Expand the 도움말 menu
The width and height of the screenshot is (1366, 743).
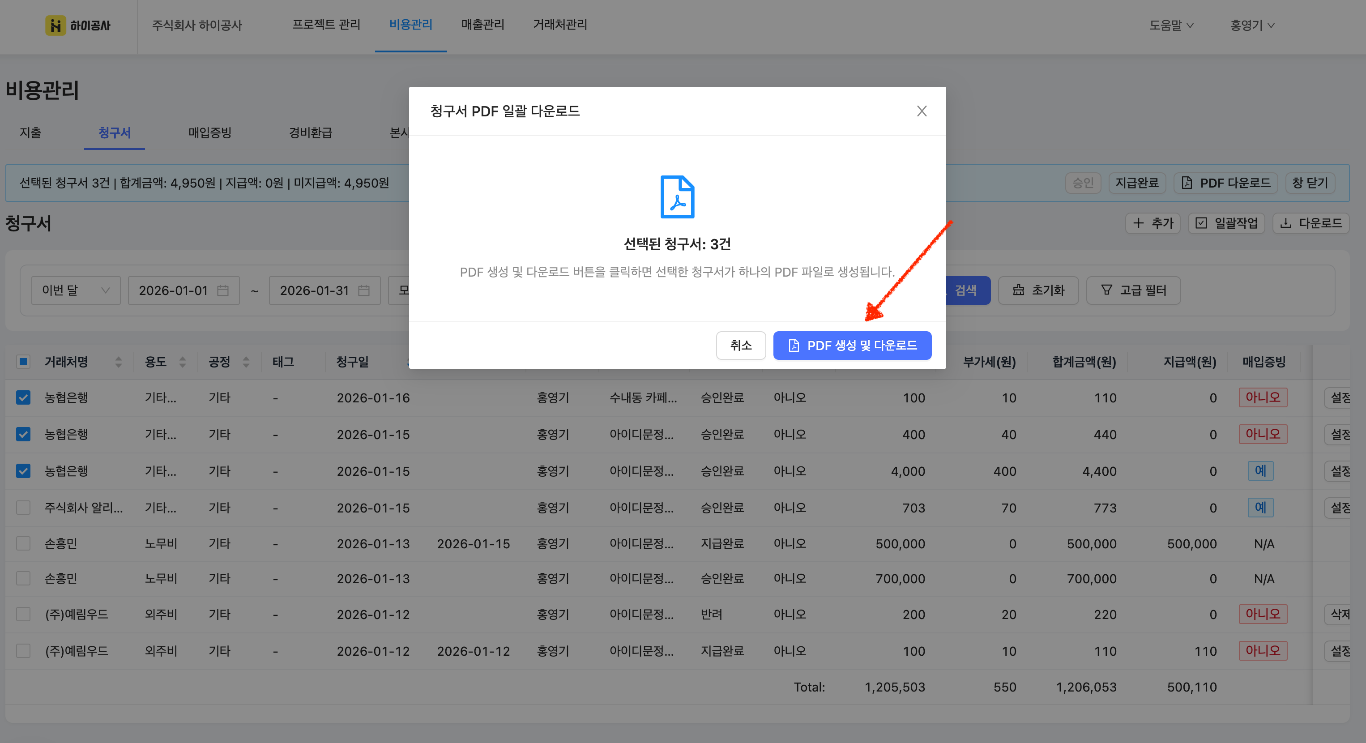(x=1171, y=25)
